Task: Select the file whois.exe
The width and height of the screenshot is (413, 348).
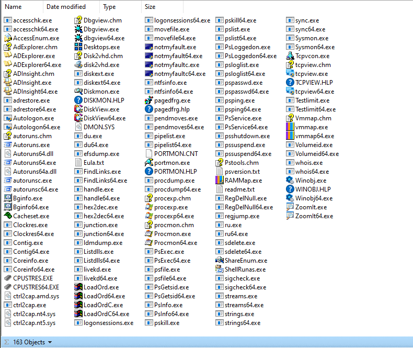Action: pos(304,163)
